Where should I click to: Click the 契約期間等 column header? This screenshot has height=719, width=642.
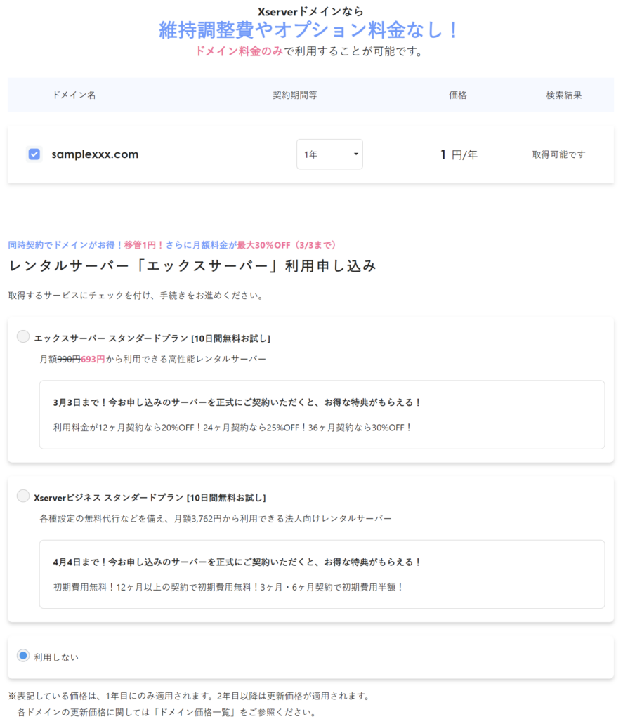point(295,95)
